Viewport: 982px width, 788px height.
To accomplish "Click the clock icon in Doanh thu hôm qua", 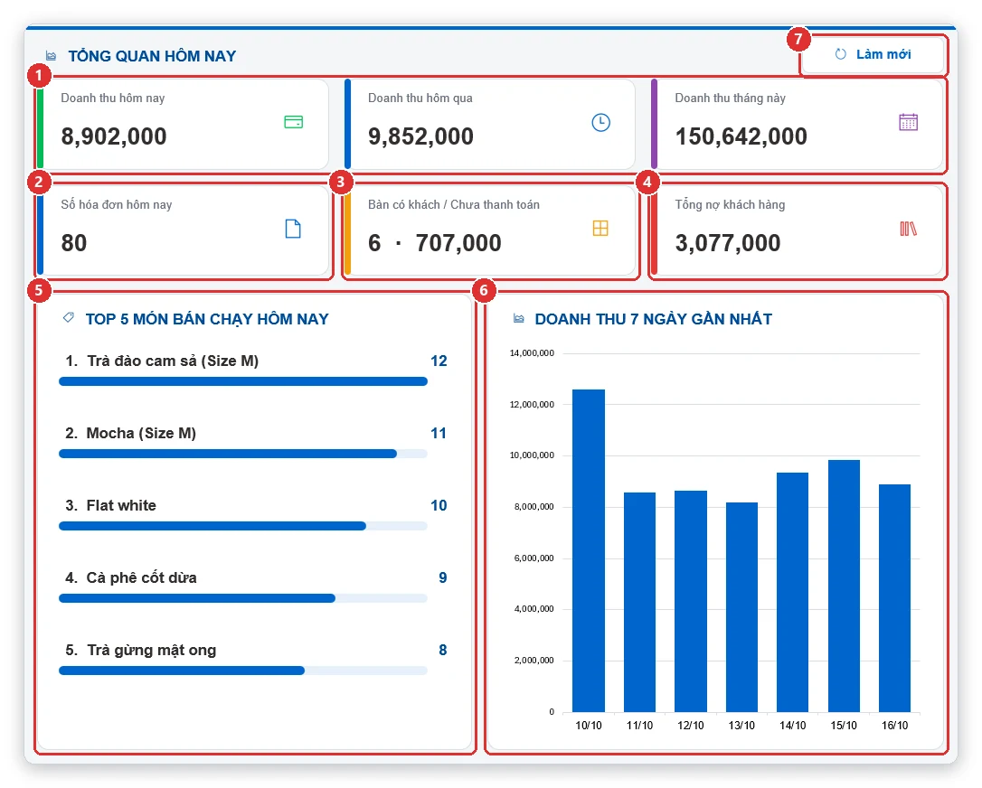I will [600, 122].
